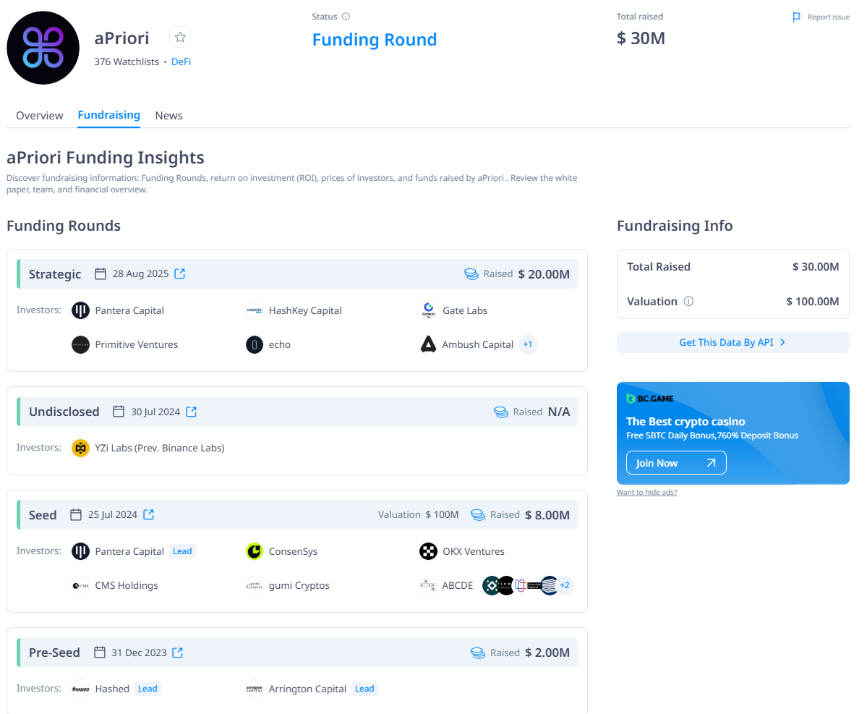Click Join Now on BC.GAME ad
Screen dimensions: 867x714
tap(676, 463)
